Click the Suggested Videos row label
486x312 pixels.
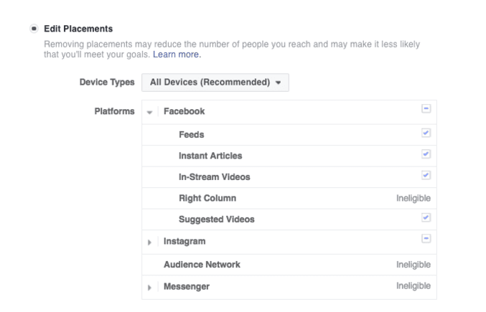pos(216,219)
